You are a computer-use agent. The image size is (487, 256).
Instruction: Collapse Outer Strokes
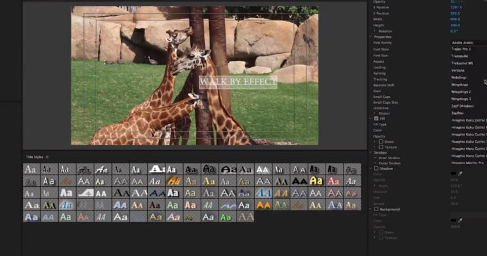point(375,163)
